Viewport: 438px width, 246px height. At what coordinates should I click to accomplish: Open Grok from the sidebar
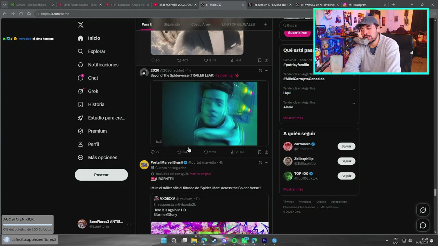coord(88,91)
